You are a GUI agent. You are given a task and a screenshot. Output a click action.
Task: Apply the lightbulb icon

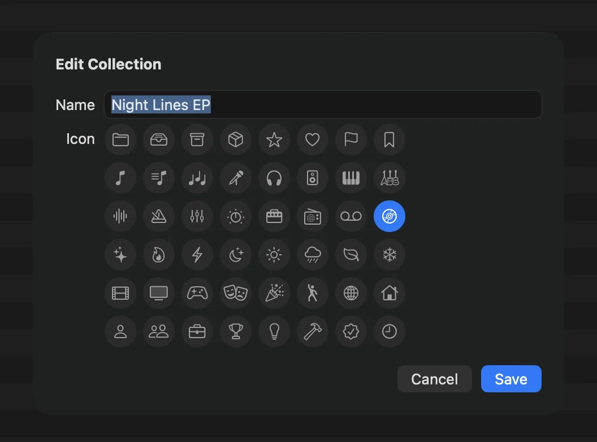pos(274,331)
